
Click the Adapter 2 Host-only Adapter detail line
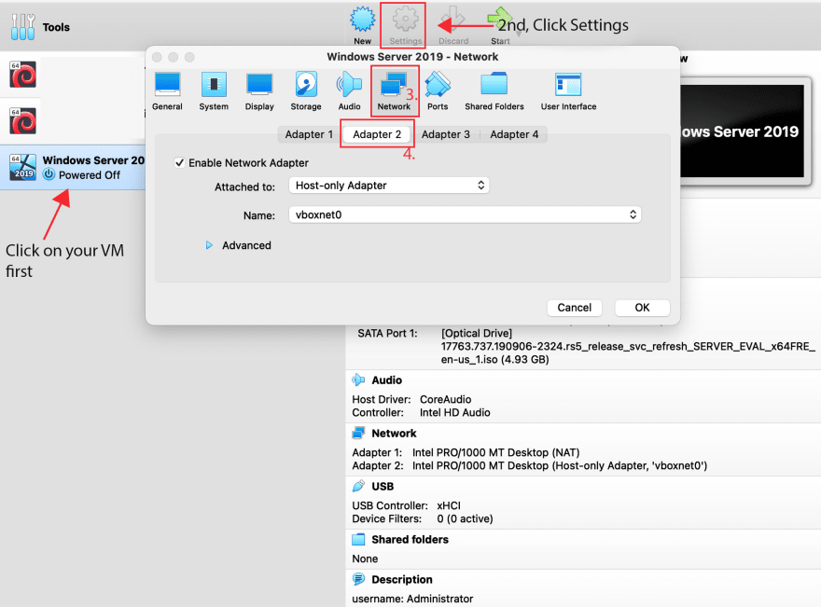(529, 465)
